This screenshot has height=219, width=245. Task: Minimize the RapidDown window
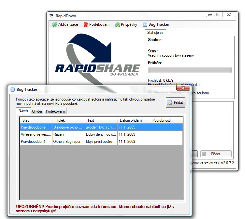tap(210, 15)
